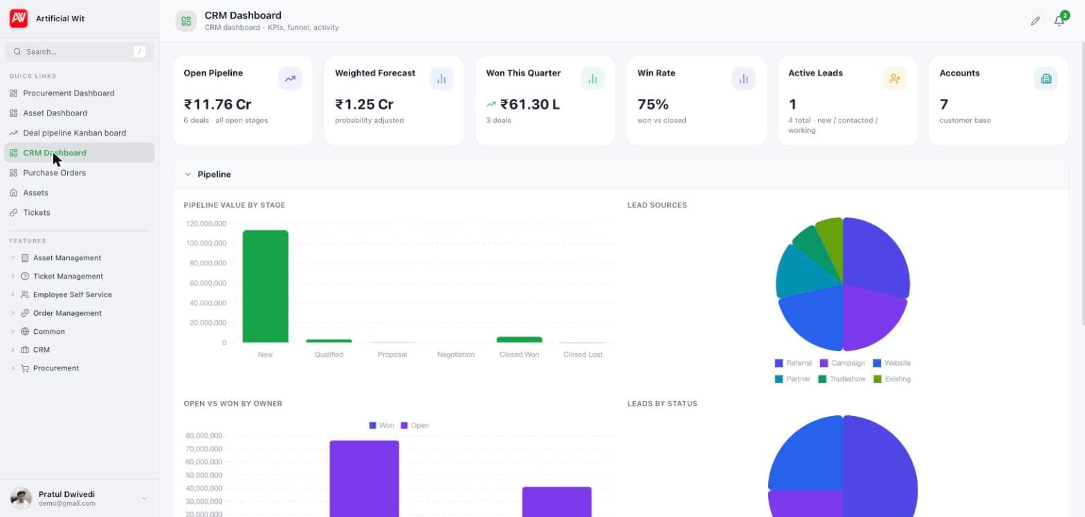The width and height of the screenshot is (1085, 517).
Task: Click the Asset Dashboard grid icon
Action: click(14, 113)
